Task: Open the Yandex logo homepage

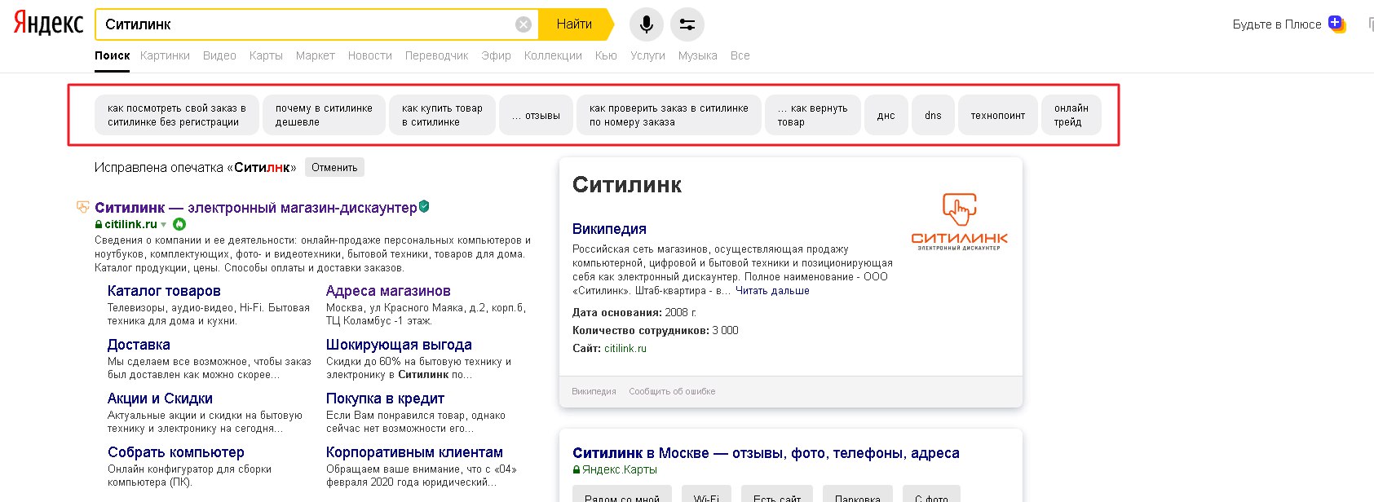Action: tap(48, 24)
